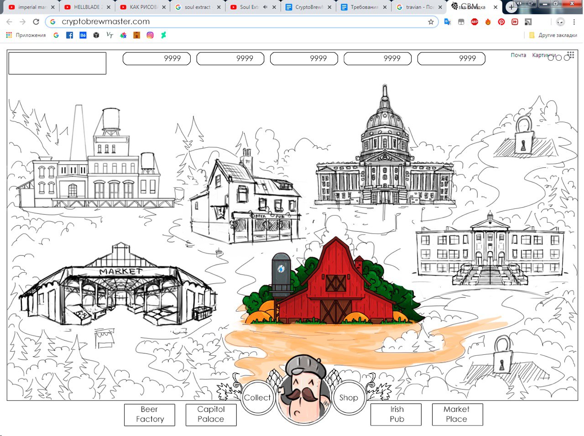Open the Pinterest extension icon
The width and height of the screenshot is (584, 436).
[x=501, y=22]
